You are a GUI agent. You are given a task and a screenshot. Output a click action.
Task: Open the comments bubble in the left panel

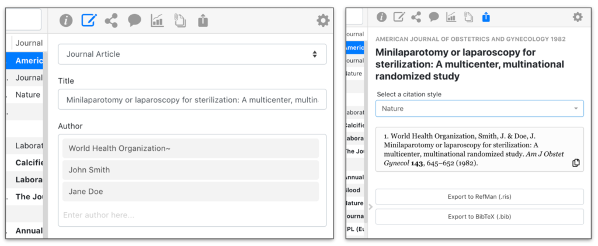[134, 21]
